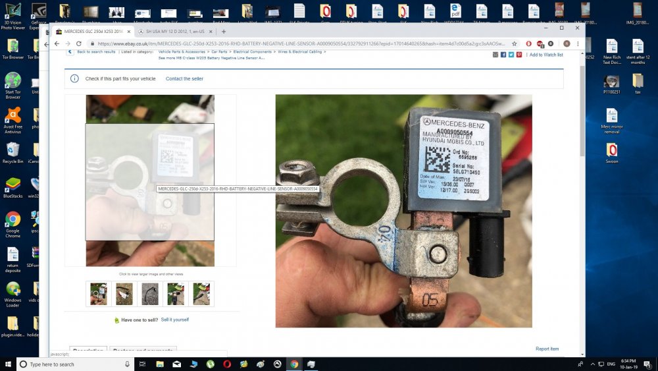658x371 pixels.
Task: Select the second listing thumbnail
Action: [124, 294]
